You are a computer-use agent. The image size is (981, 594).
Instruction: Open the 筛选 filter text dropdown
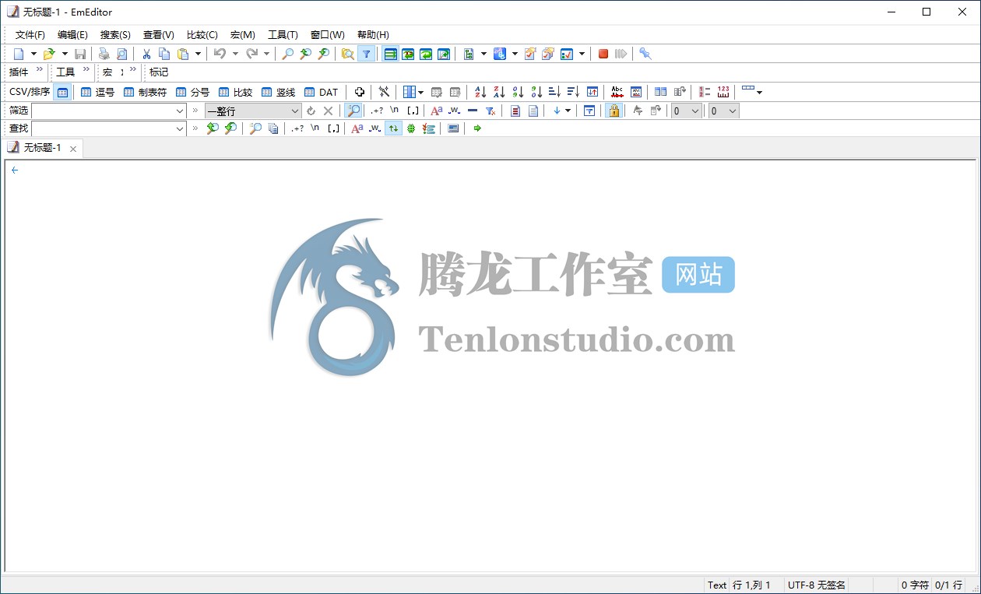tap(180, 111)
